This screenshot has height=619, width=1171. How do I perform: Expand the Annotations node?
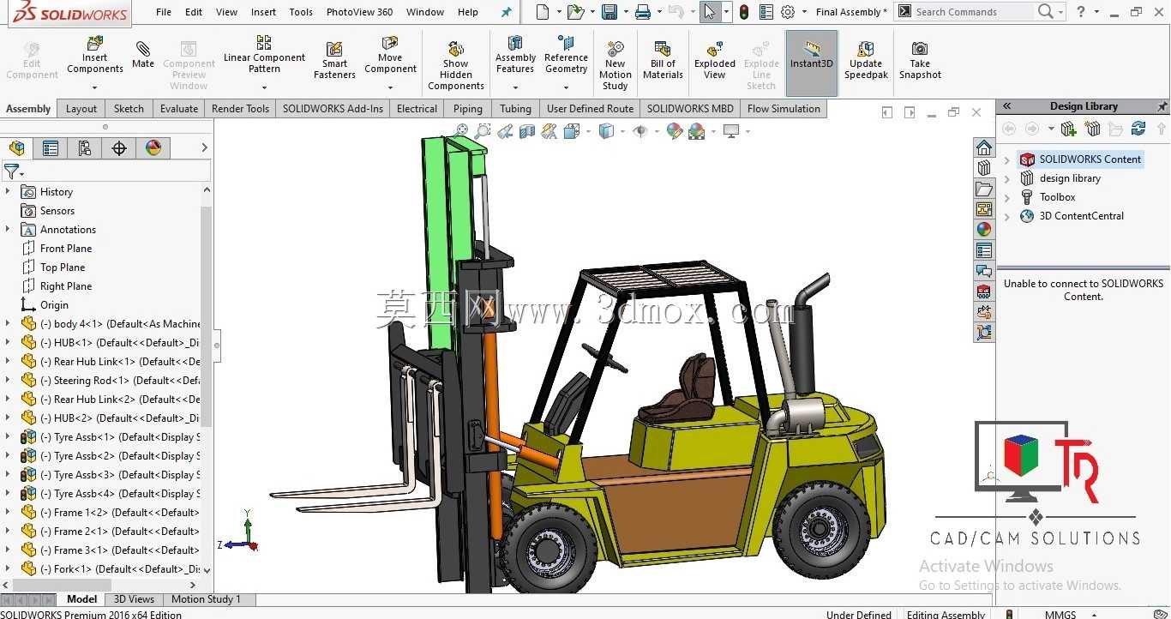coord(8,229)
